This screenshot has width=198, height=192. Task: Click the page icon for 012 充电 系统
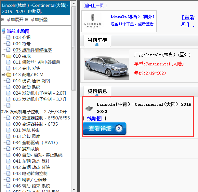click(8, 68)
